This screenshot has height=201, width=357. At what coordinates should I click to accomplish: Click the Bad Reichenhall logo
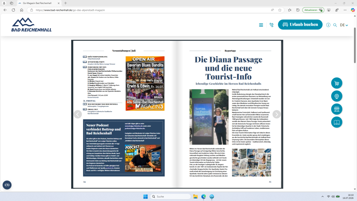pyautogui.click(x=31, y=24)
